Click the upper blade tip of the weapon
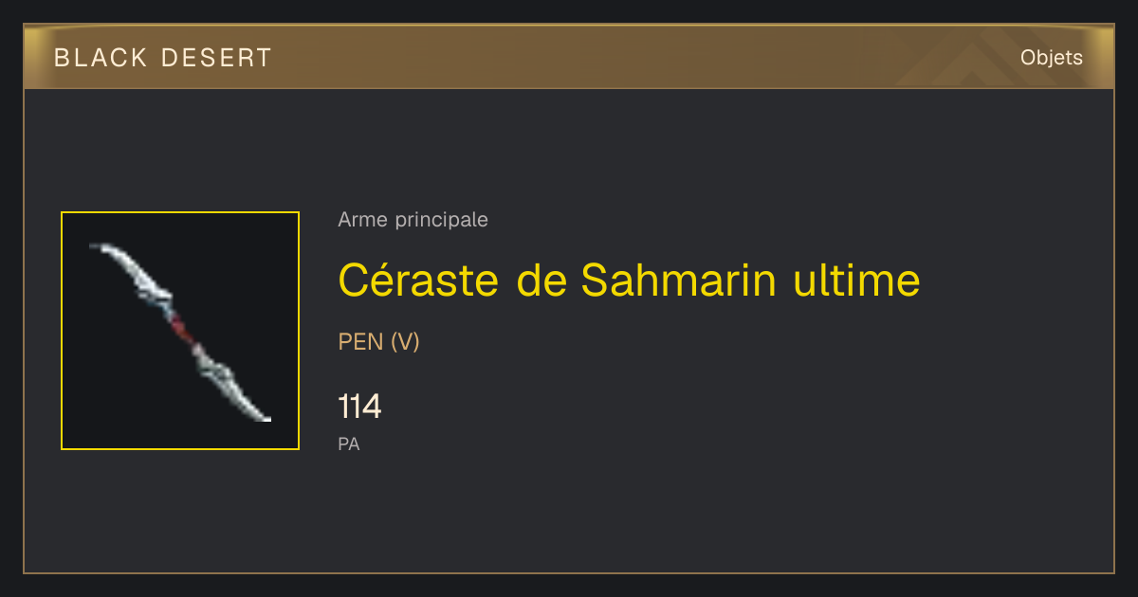 pos(100,247)
